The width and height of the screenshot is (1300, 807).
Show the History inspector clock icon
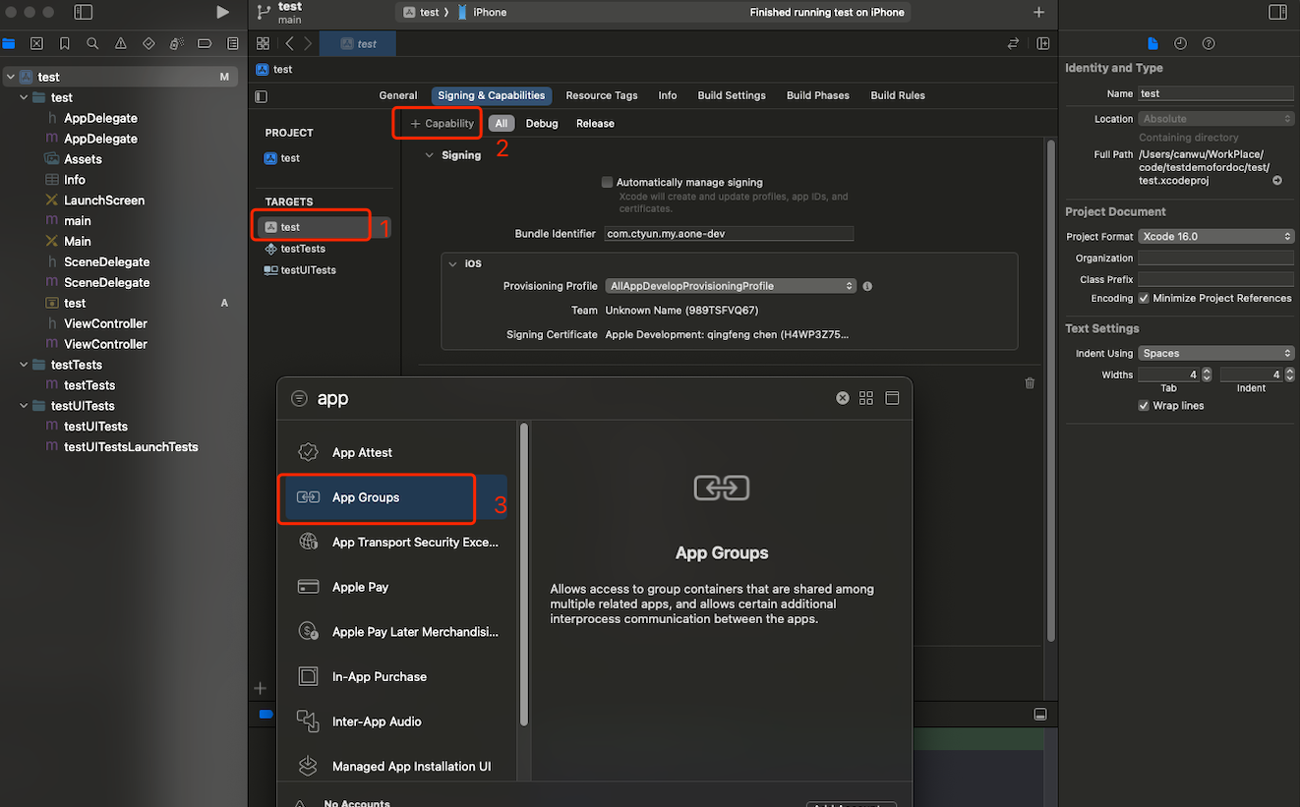[x=1180, y=43]
